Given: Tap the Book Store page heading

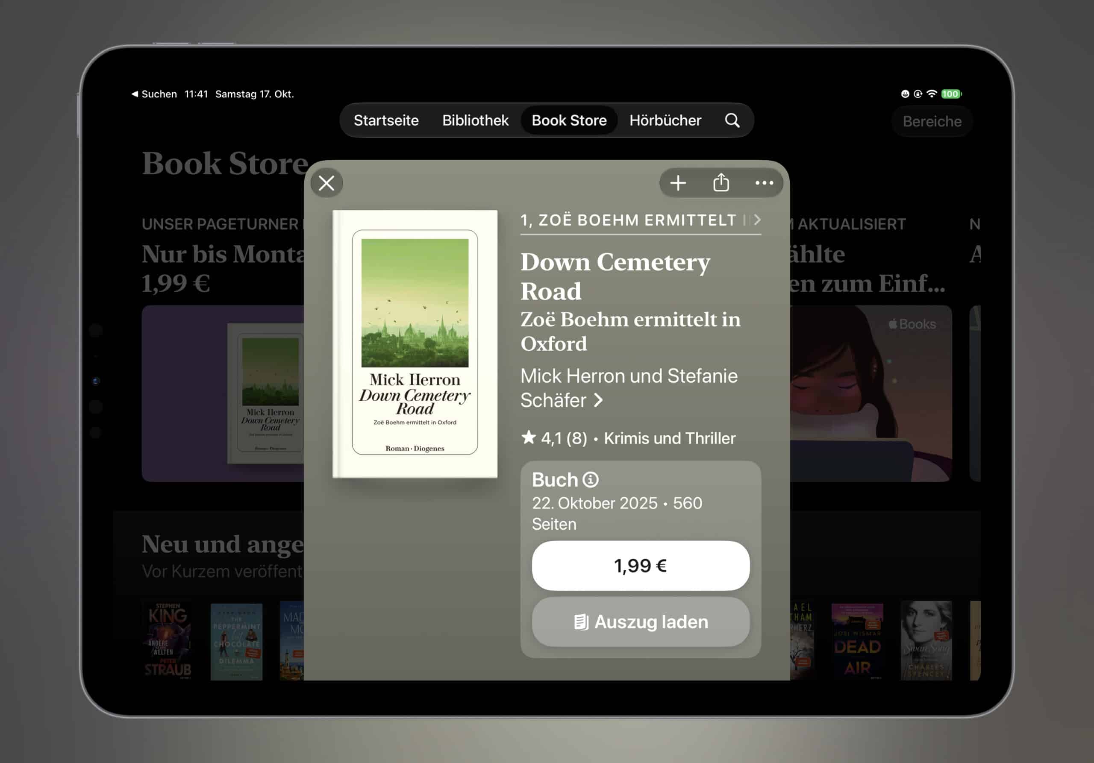Looking at the screenshot, I should tap(225, 163).
